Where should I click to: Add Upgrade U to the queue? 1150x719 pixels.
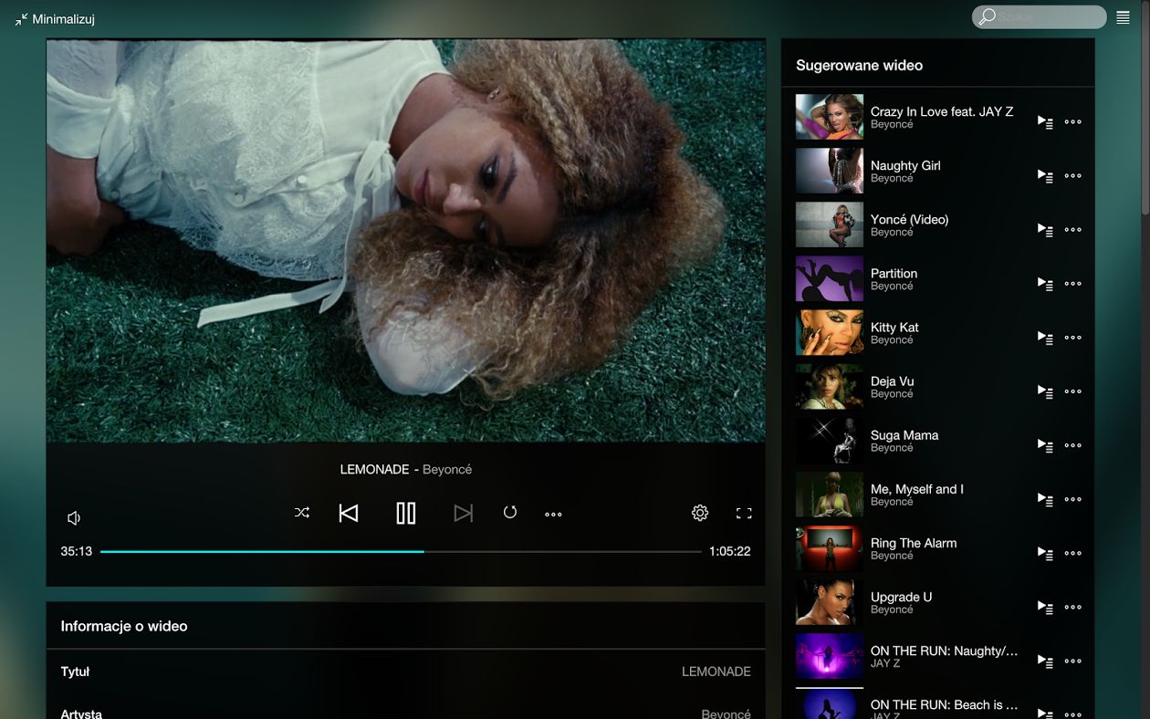1046,607
